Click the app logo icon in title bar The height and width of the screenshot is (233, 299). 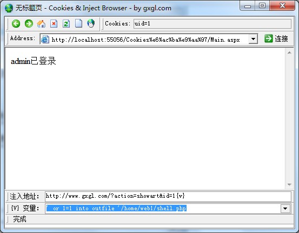pos(9,8)
